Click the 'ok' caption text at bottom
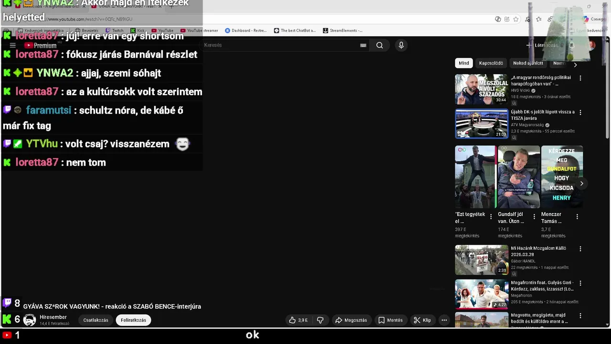 tap(253, 335)
